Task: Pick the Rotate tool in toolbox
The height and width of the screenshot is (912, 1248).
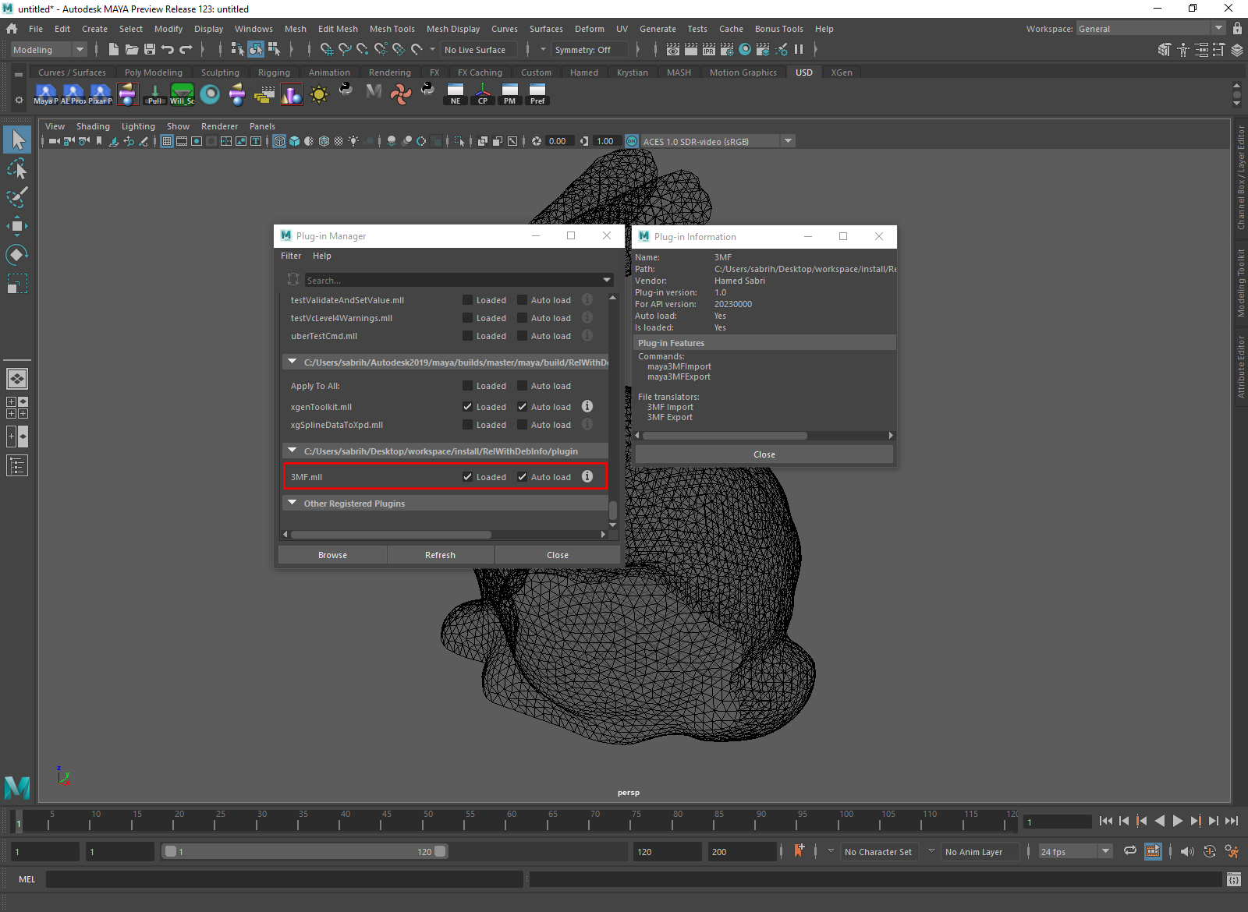Action: 17,255
